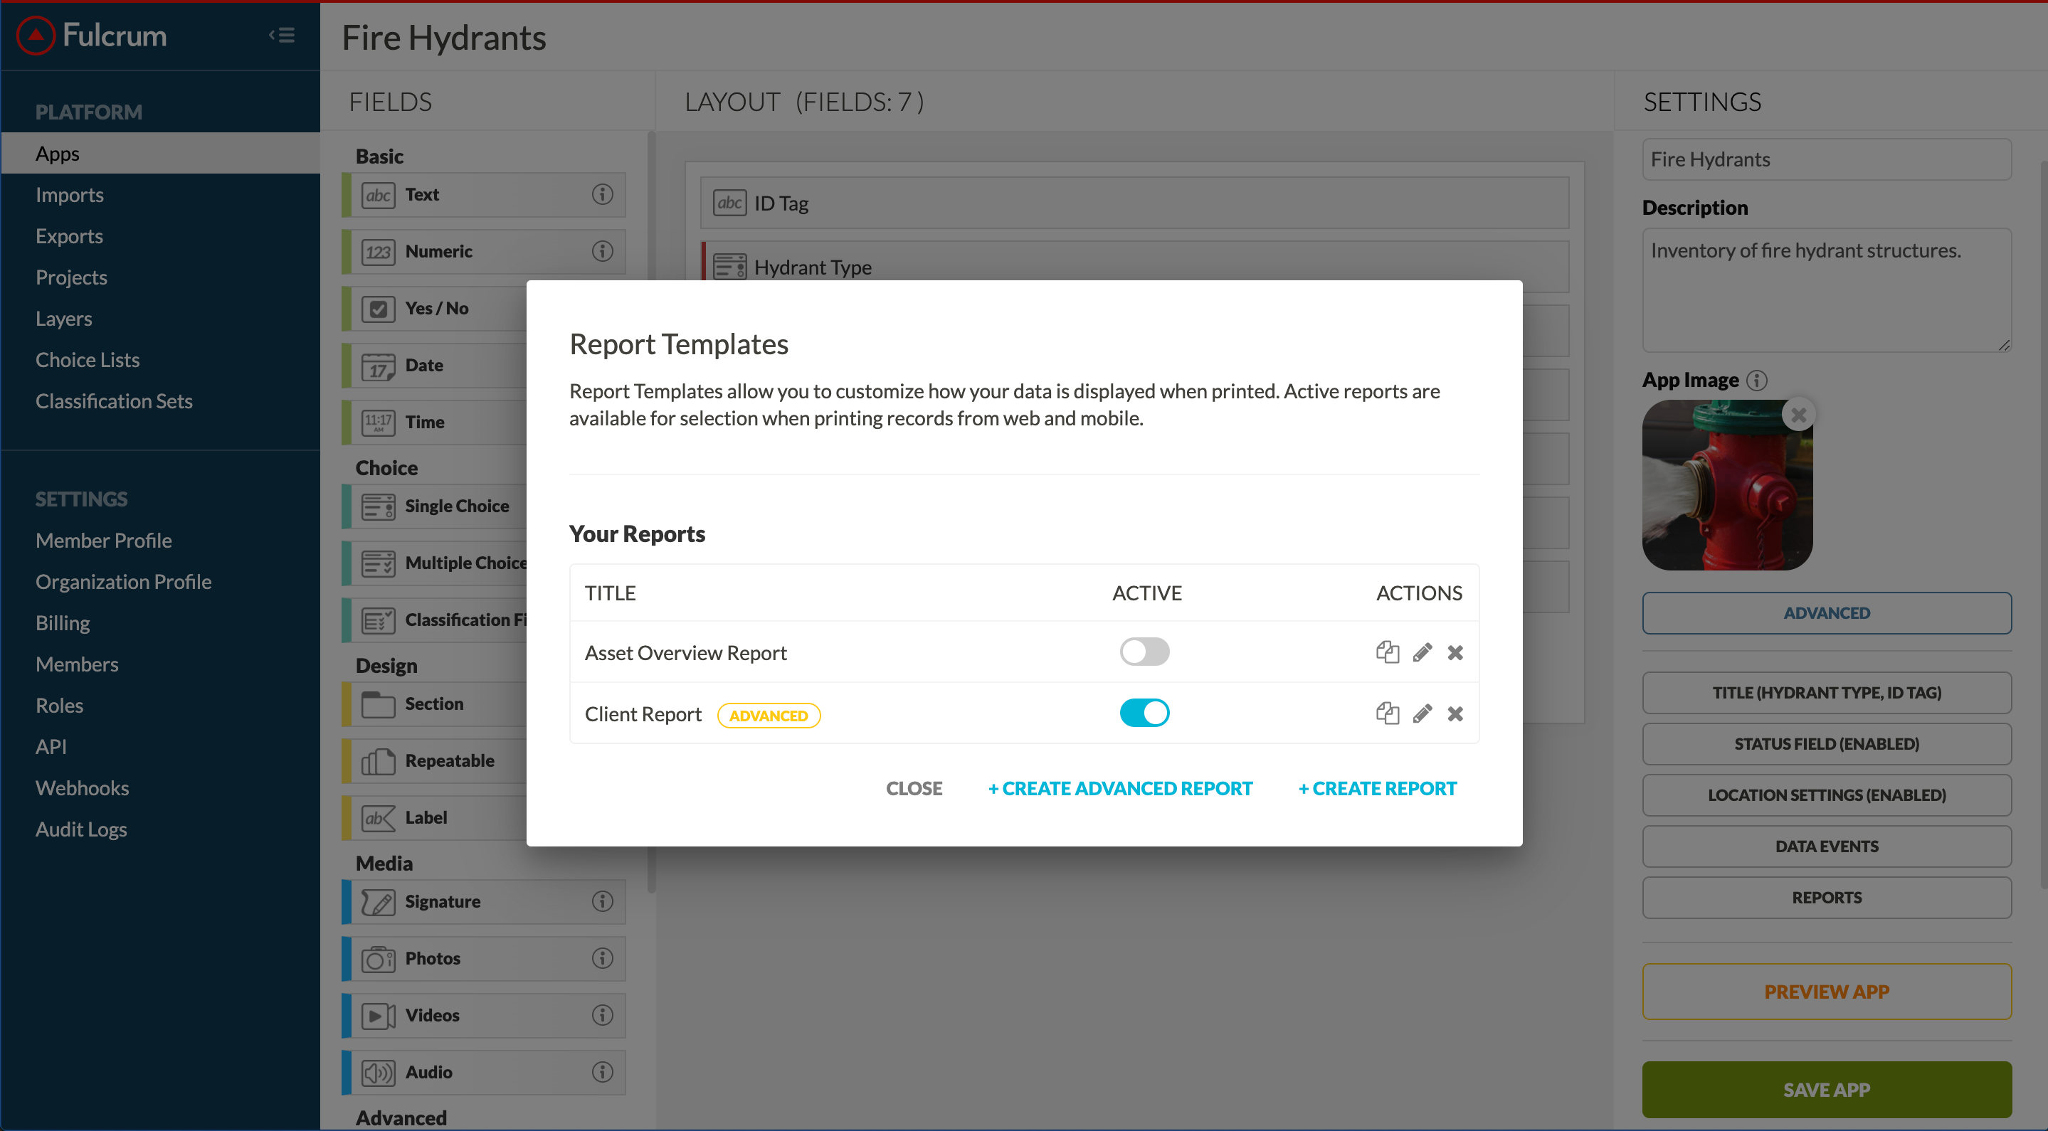The width and height of the screenshot is (2048, 1131).
Task: Expand the Advanced settings section
Action: [x=1826, y=612]
